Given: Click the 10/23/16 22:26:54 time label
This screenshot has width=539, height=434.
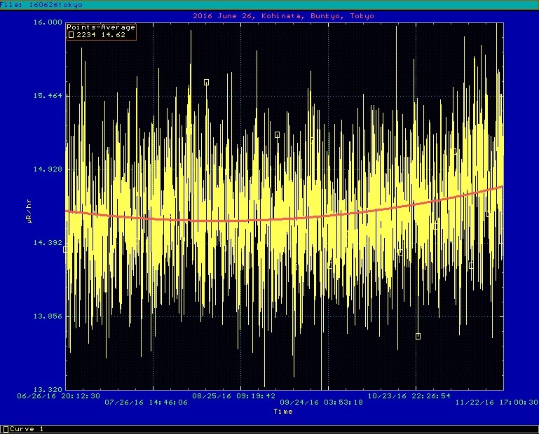Looking at the screenshot, I should point(416,395).
